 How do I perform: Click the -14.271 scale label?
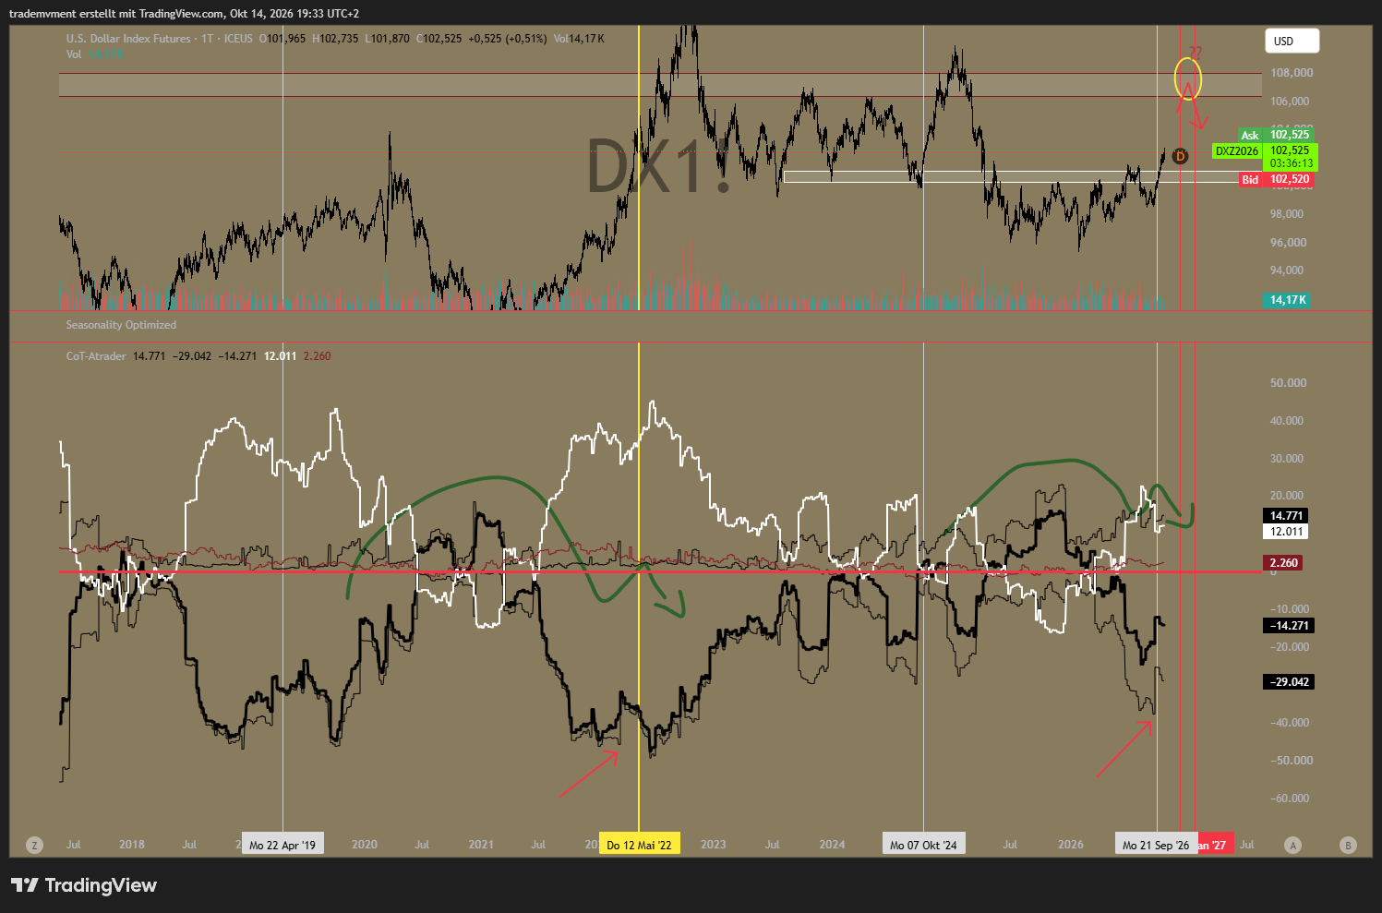1289,626
